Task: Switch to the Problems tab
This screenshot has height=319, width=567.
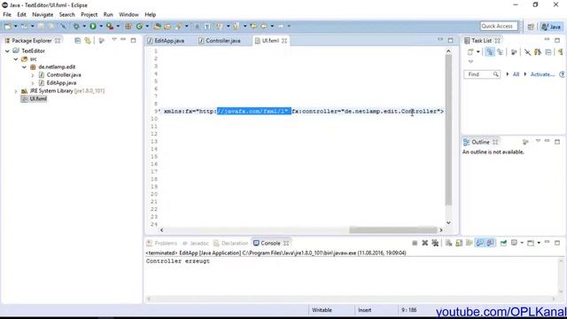Action: pos(161,243)
